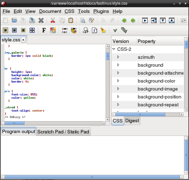
Task: Open the font tool with the F icon
Action: tap(44, 30)
